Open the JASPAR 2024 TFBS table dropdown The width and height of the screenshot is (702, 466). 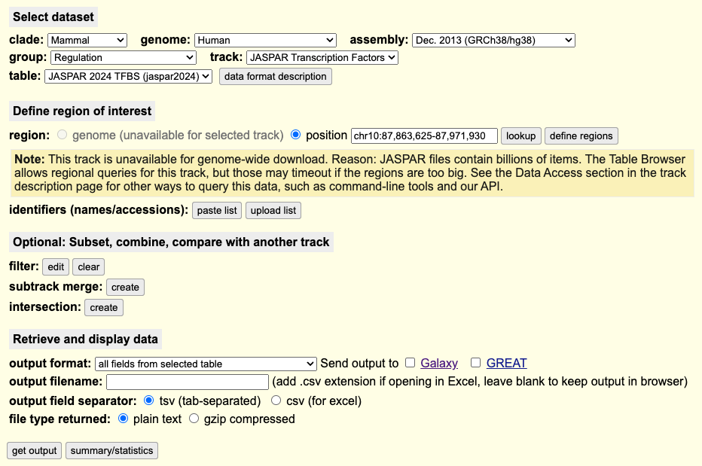click(x=129, y=76)
